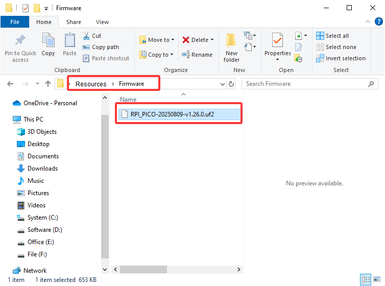Open recent locations dropdown arrow
385x286 pixels.
tap(37, 84)
